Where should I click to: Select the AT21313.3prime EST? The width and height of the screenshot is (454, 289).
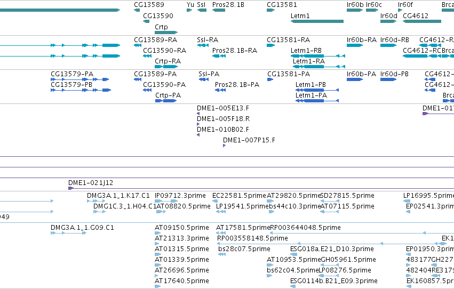point(157,244)
